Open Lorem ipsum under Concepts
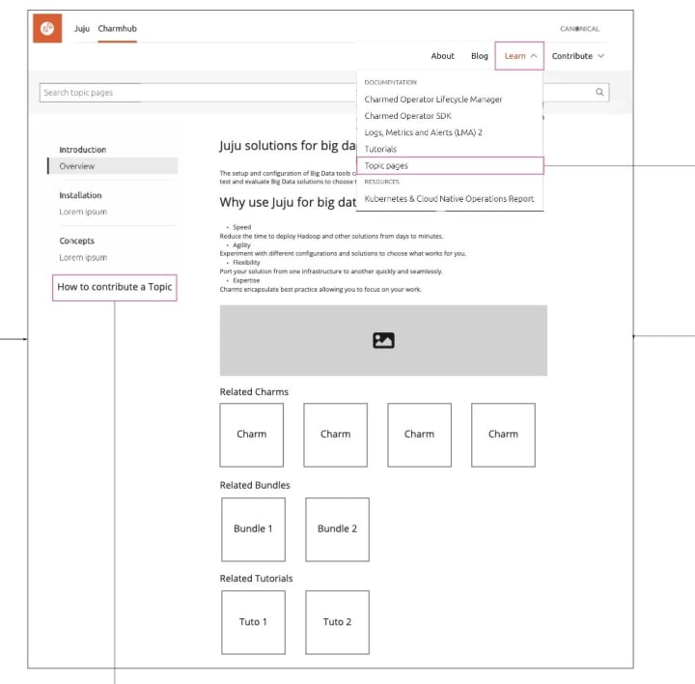This screenshot has width=695, height=684. [83, 257]
